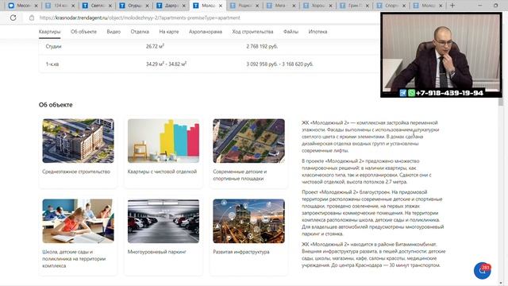
Task: Close the 'Светл' browser tab
Action: click(x=110, y=6)
